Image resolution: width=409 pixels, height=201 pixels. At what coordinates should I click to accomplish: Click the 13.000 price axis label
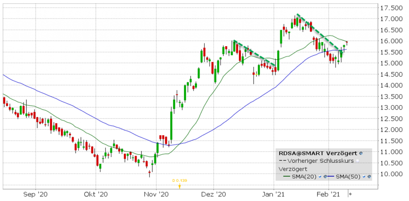(391, 108)
